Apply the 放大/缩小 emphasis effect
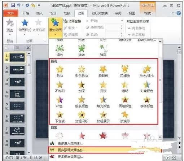The height and width of the screenshot is (161, 184). click(146, 71)
